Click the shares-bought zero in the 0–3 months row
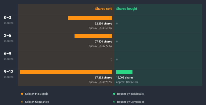This screenshot has width=206, height=105. click(x=117, y=23)
